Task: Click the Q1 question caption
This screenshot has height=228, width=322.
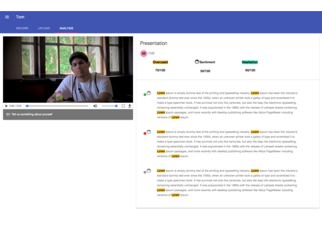Action: tap(29, 114)
